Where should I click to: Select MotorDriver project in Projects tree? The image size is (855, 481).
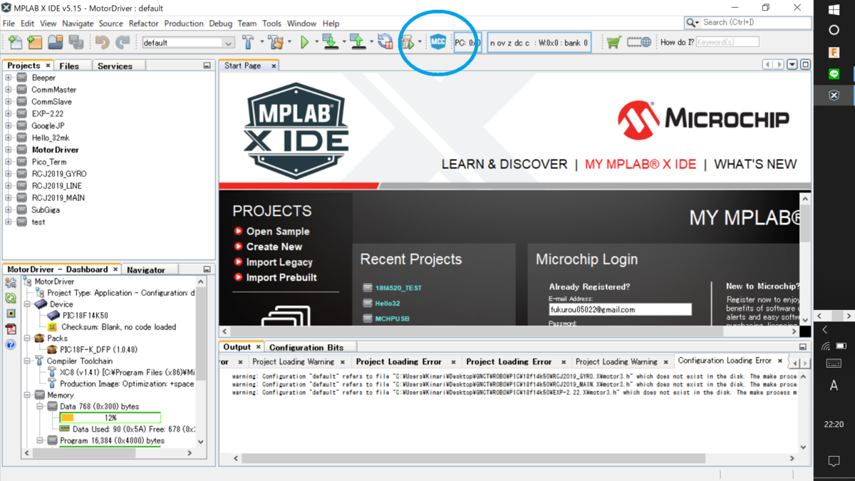(56, 150)
